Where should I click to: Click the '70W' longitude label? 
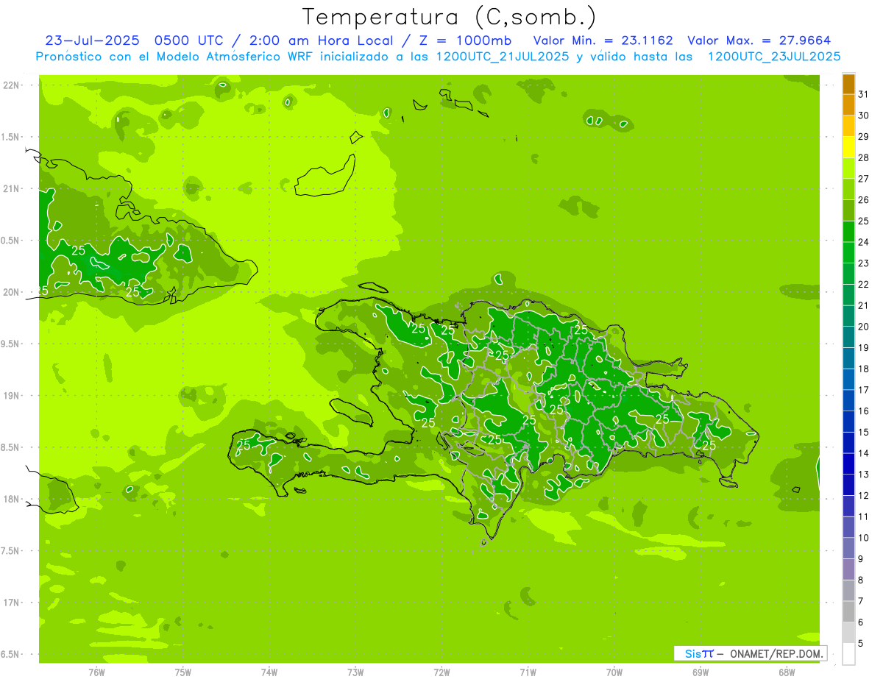614,672
